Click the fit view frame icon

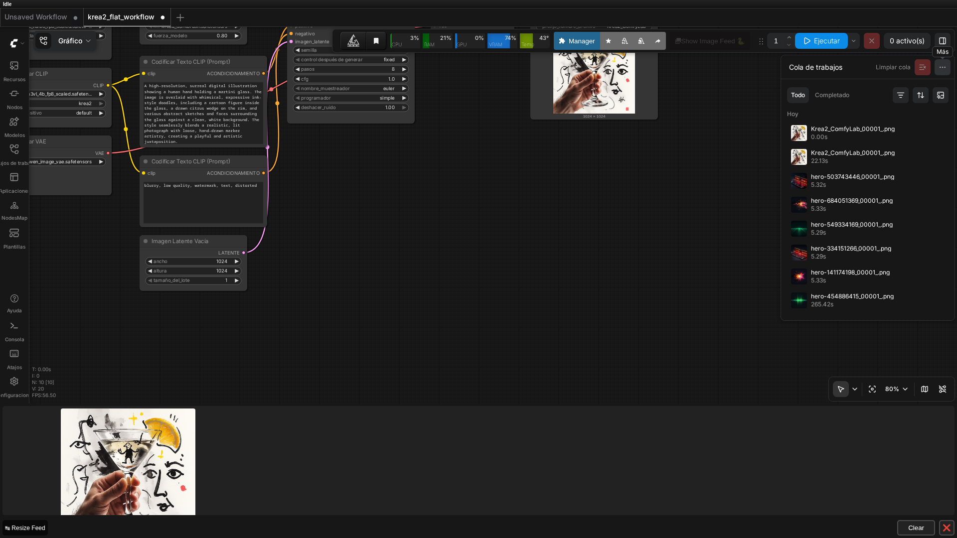tap(872, 389)
